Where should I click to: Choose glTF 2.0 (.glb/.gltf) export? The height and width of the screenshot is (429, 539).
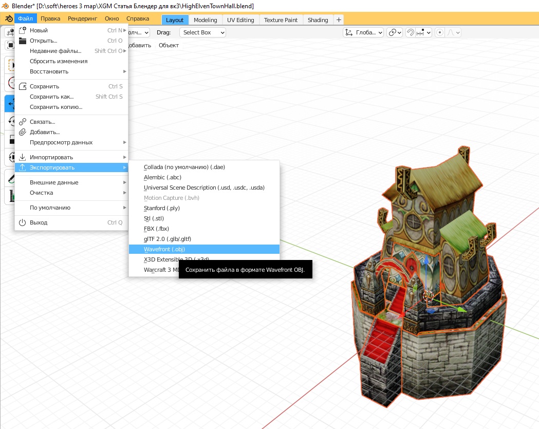tap(204, 239)
